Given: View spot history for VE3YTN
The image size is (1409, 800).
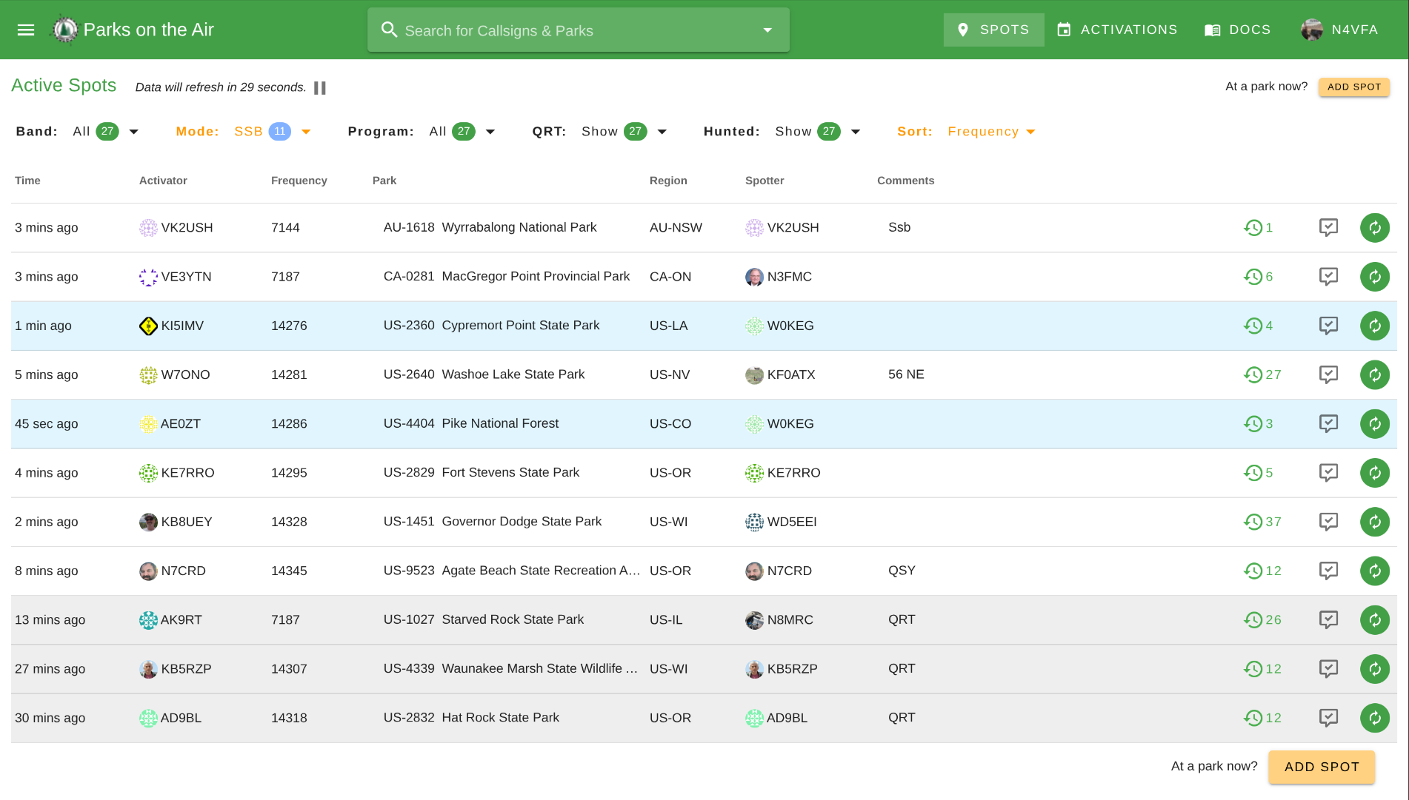Looking at the screenshot, I should pyautogui.click(x=1258, y=277).
